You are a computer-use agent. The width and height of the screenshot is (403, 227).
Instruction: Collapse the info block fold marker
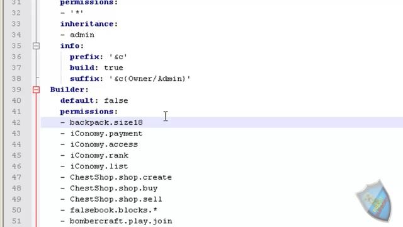(37, 46)
